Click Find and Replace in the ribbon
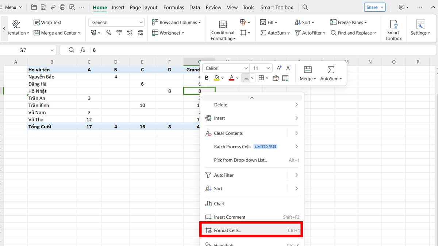Image resolution: width=438 pixels, height=246 pixels. 353,33
